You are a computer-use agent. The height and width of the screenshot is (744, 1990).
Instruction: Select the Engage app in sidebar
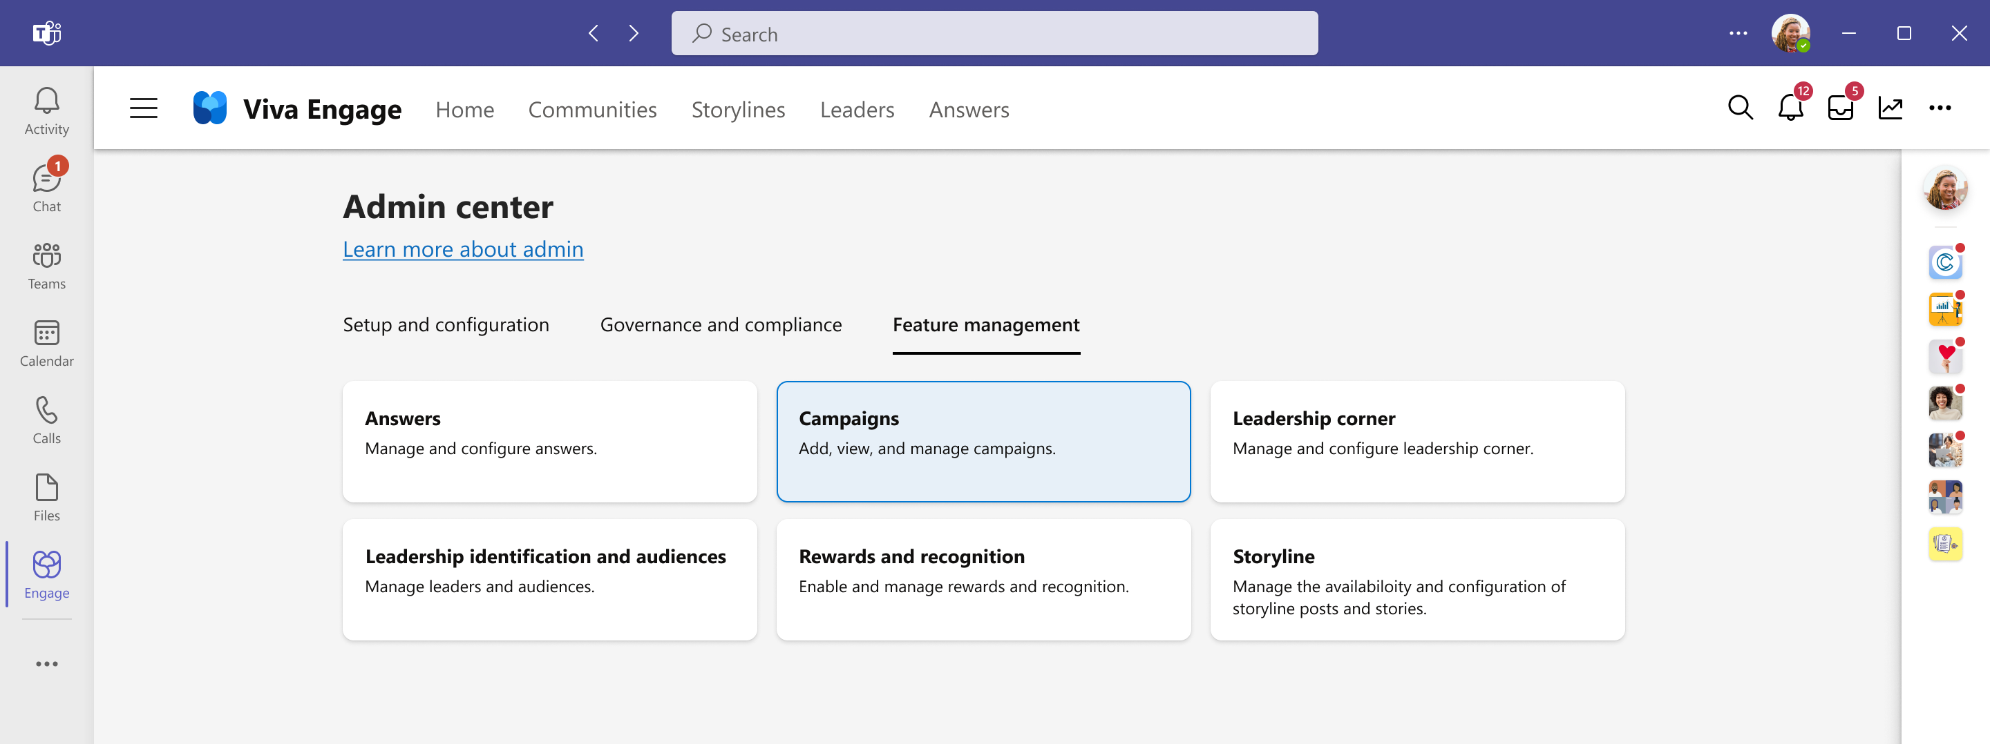pos(46,574)
